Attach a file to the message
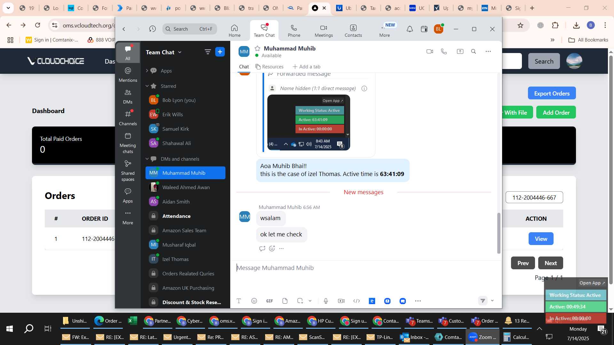Viewport: 614px width, 345px height. (285, 301)
